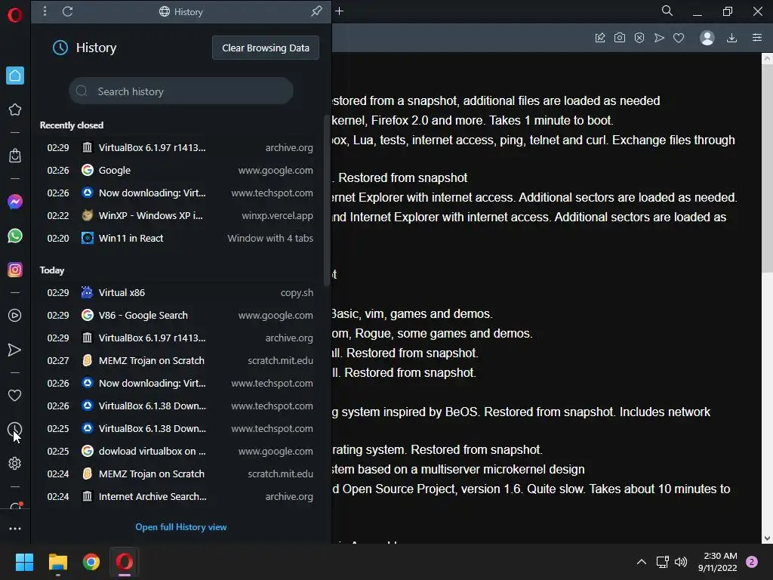The image size is (773, 580).
Task: Open the ad blocker shield icon
Action: click(x=639, y=38)
